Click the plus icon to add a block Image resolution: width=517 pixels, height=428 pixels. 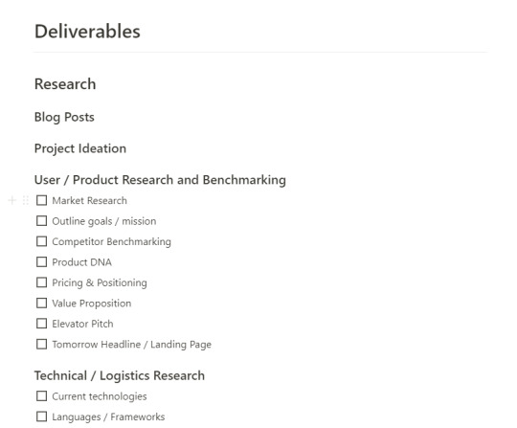click(x=11, y=200)
